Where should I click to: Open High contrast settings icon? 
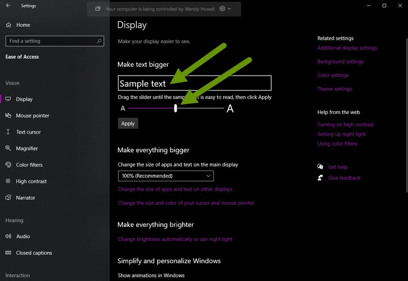tap(8, 181)
